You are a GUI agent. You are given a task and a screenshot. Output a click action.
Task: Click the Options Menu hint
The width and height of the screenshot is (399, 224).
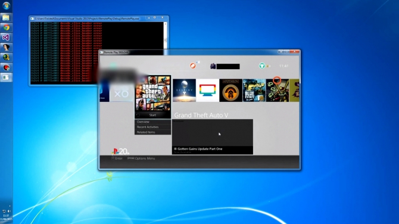point(141,158)
